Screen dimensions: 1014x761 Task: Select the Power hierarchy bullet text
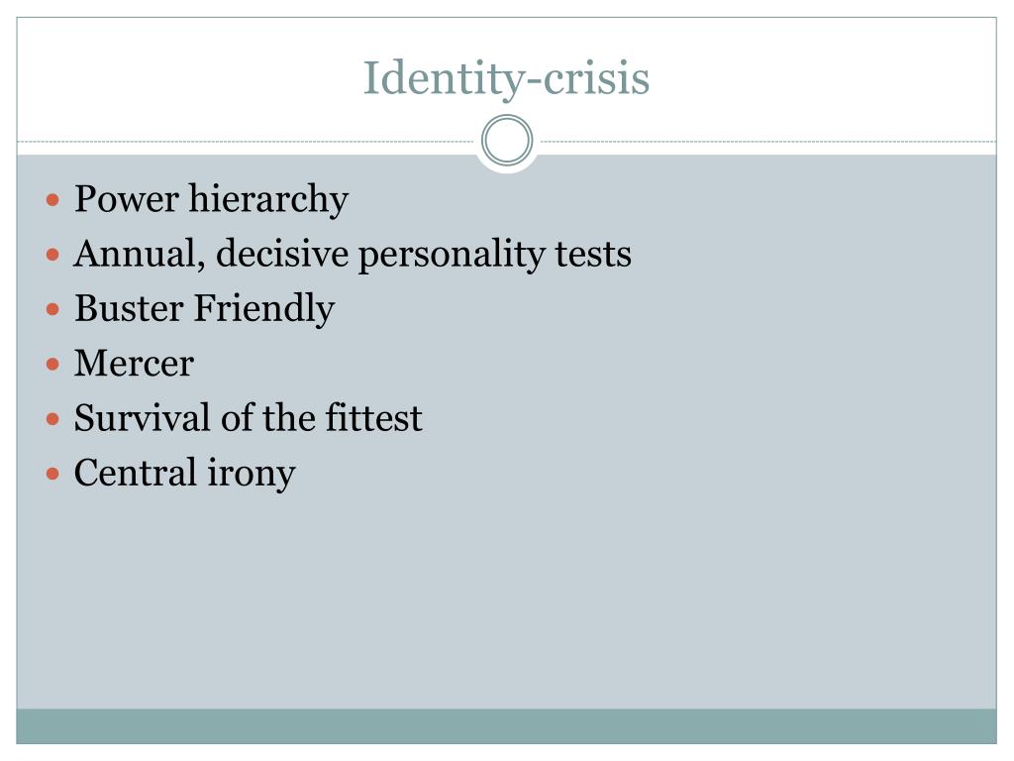[x=212, y=198]
